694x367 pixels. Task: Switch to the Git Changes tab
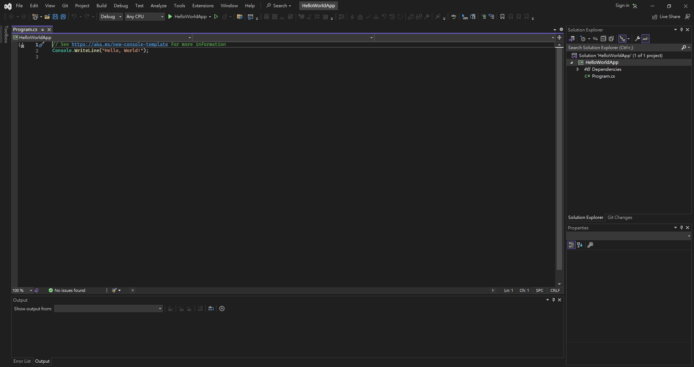coord(620,217)
